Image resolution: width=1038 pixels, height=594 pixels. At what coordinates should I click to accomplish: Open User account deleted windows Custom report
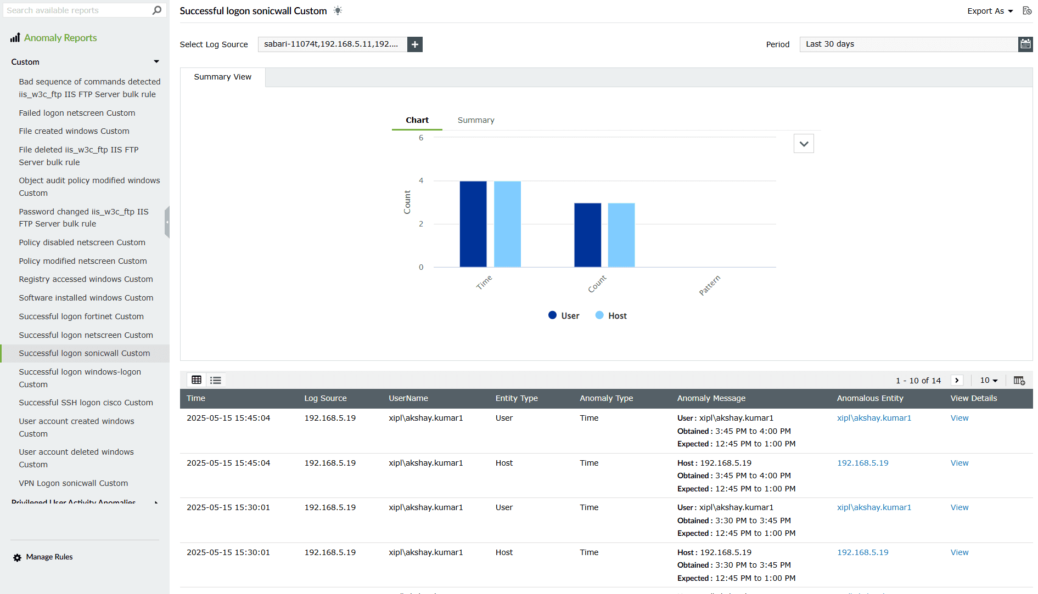76,458
